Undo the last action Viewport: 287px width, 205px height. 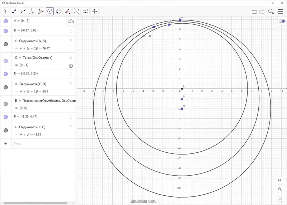(x=254, y=11)
